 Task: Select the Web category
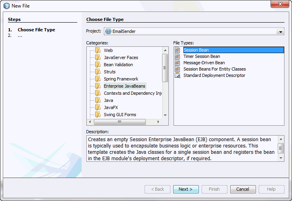tap(108, 50)
